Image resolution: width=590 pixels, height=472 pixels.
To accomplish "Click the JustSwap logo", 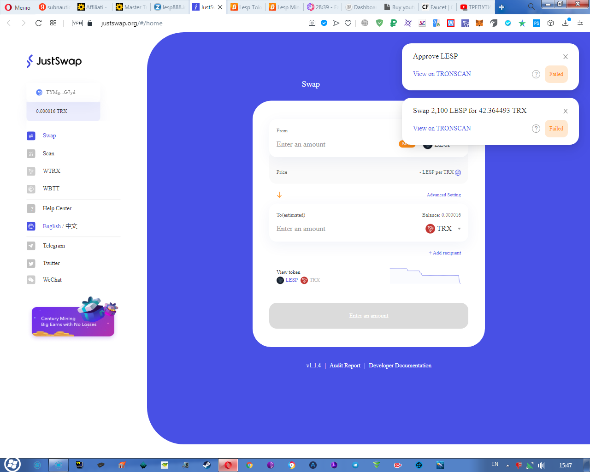I will pos(54,61).
